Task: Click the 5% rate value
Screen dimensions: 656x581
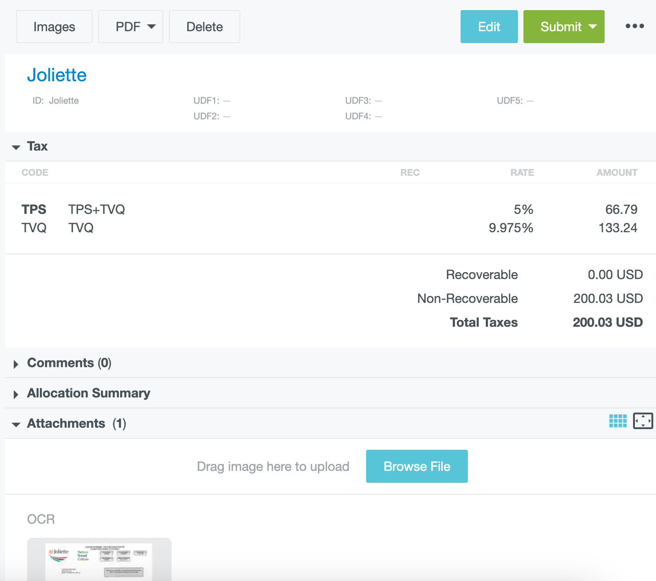Action: point(523,209)
